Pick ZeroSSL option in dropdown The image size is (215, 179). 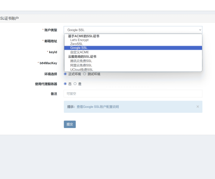76,44
